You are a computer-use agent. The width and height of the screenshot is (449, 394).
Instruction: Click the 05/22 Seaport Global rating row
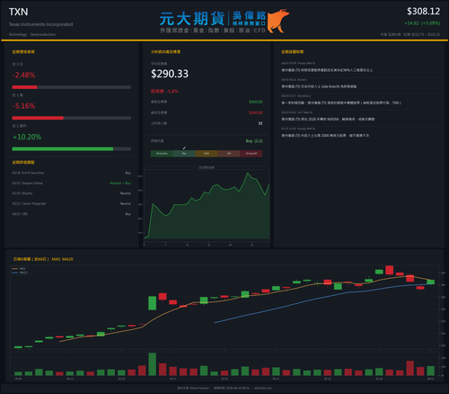[x=71, y=183]
